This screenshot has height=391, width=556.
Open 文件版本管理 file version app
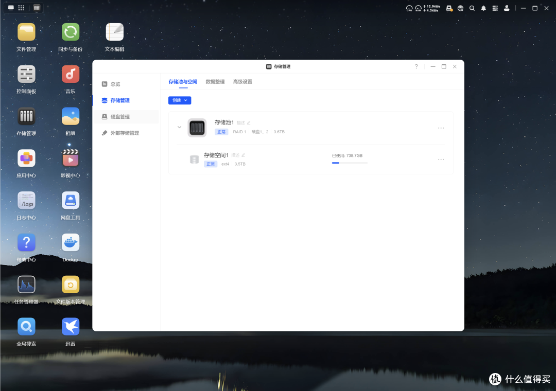[70, 285]
